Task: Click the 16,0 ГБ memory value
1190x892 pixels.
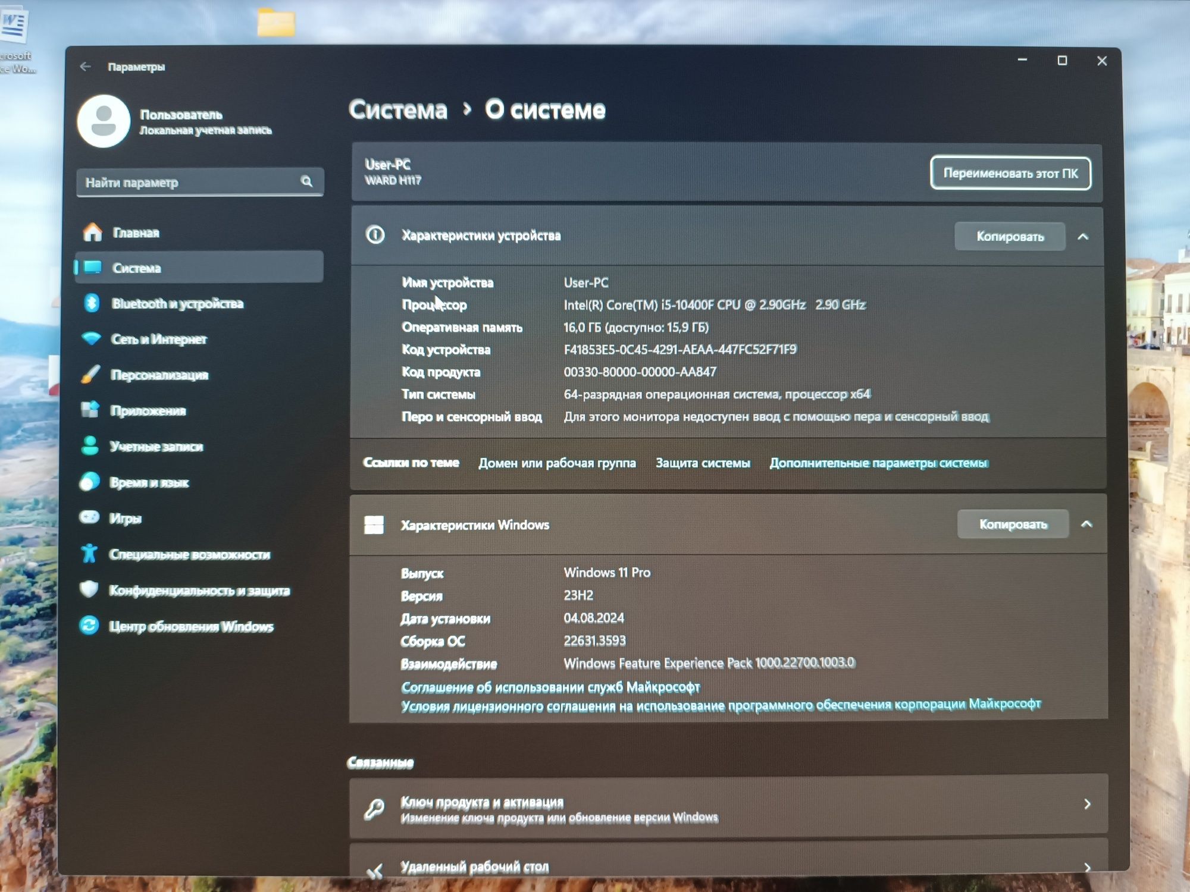Action: (x=636, y=327)
